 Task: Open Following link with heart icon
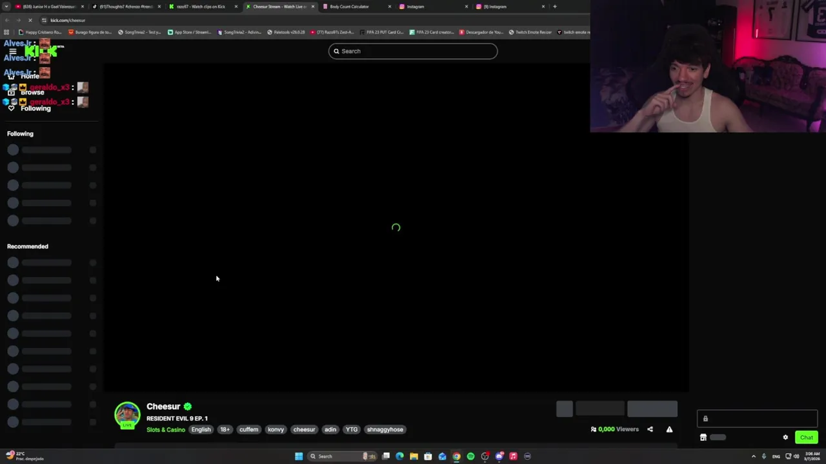pyautogui.click(x=29, y=108)
